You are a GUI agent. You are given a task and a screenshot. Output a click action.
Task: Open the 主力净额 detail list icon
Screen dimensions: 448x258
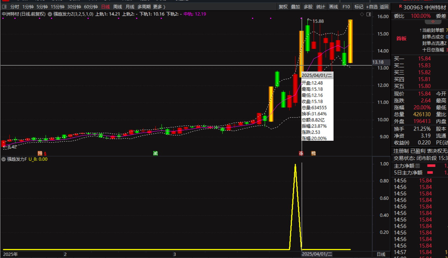click(418, 166)
